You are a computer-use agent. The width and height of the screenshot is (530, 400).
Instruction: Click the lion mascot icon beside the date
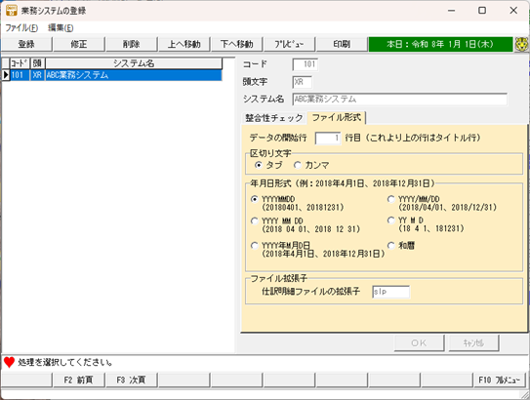click(x=521, y=44)
